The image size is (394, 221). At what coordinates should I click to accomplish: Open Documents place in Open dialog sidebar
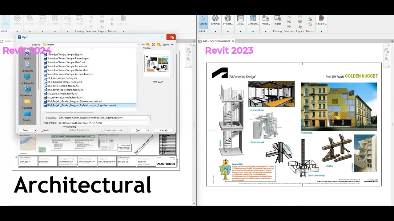point(27,67)
